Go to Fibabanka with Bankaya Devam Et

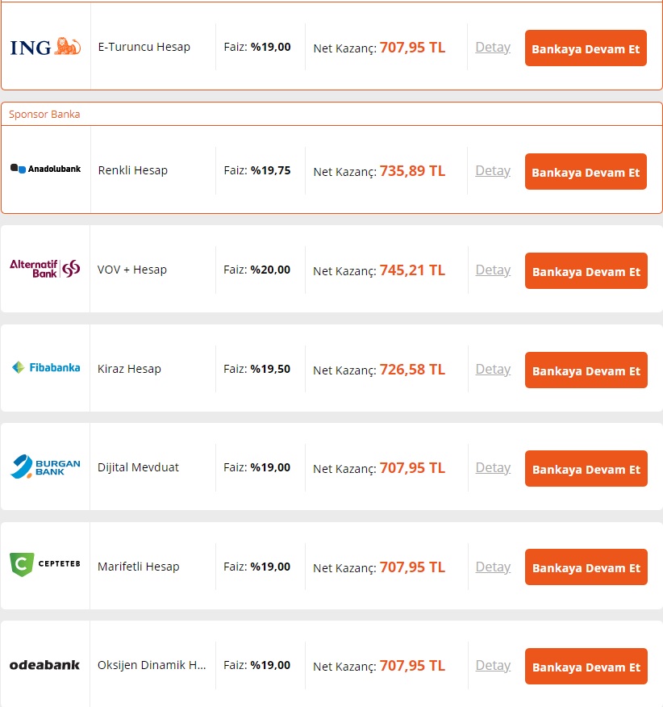[x=586, y=370]
